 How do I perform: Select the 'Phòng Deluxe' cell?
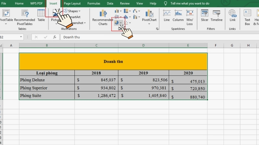click(47, 80)
